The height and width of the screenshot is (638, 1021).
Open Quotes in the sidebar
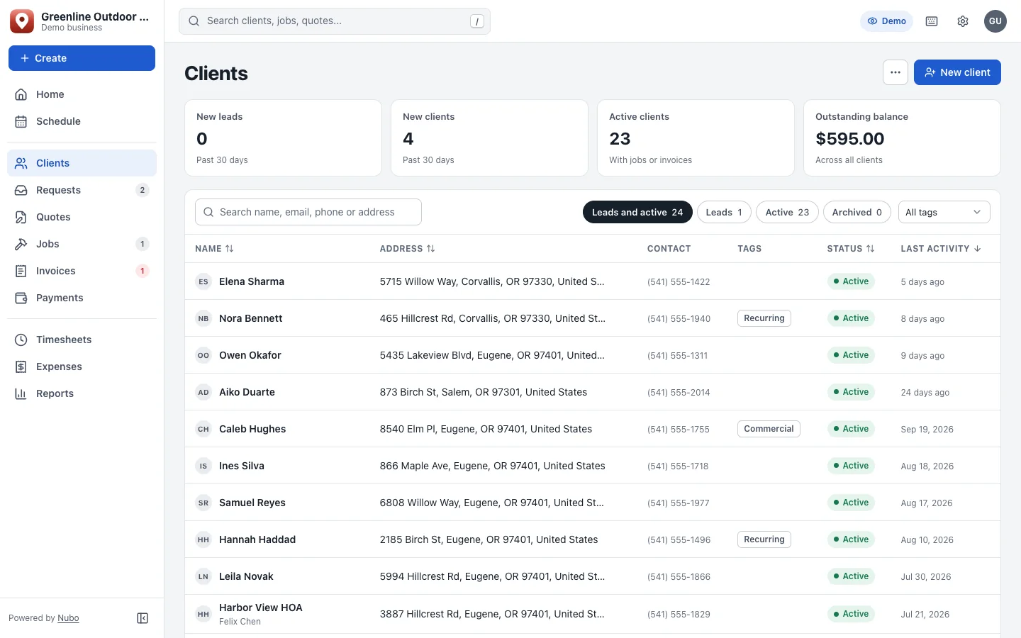click(x=82, y=217)
